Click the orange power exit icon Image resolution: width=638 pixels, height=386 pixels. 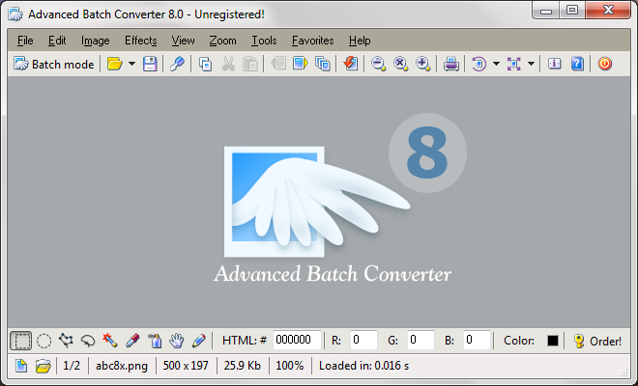pyautogui.click(x=604, y=64)
